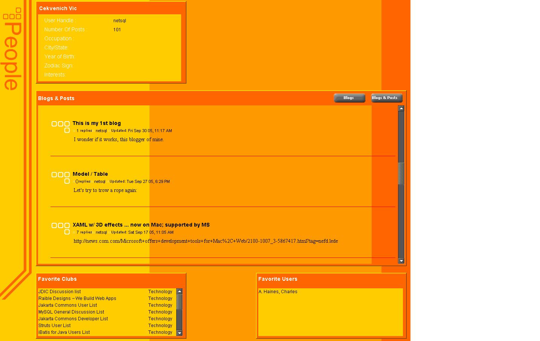
Task: Open 'This is my 1st blog' post
Action: click(x=96, y=123)
